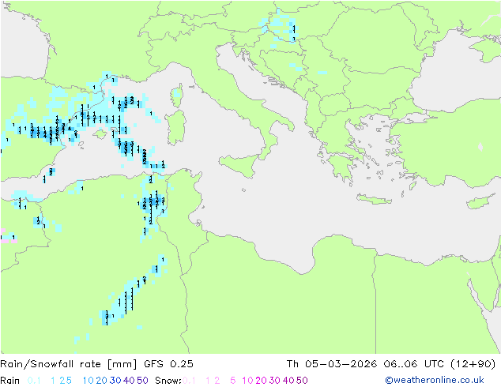Click the "Th 05-03-2026" date text
Screen dimensions: 501x387
click(x=331, y=364)
